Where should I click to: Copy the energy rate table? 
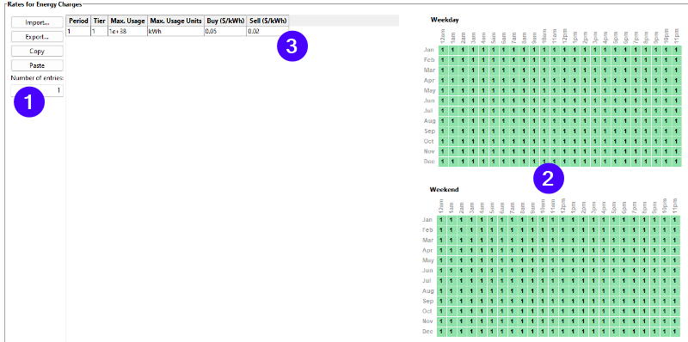pyautogui.click(x=37, y=52)
